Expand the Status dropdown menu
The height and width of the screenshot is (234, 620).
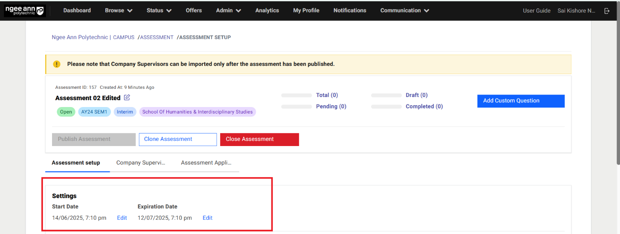click(x=159, y=10)
